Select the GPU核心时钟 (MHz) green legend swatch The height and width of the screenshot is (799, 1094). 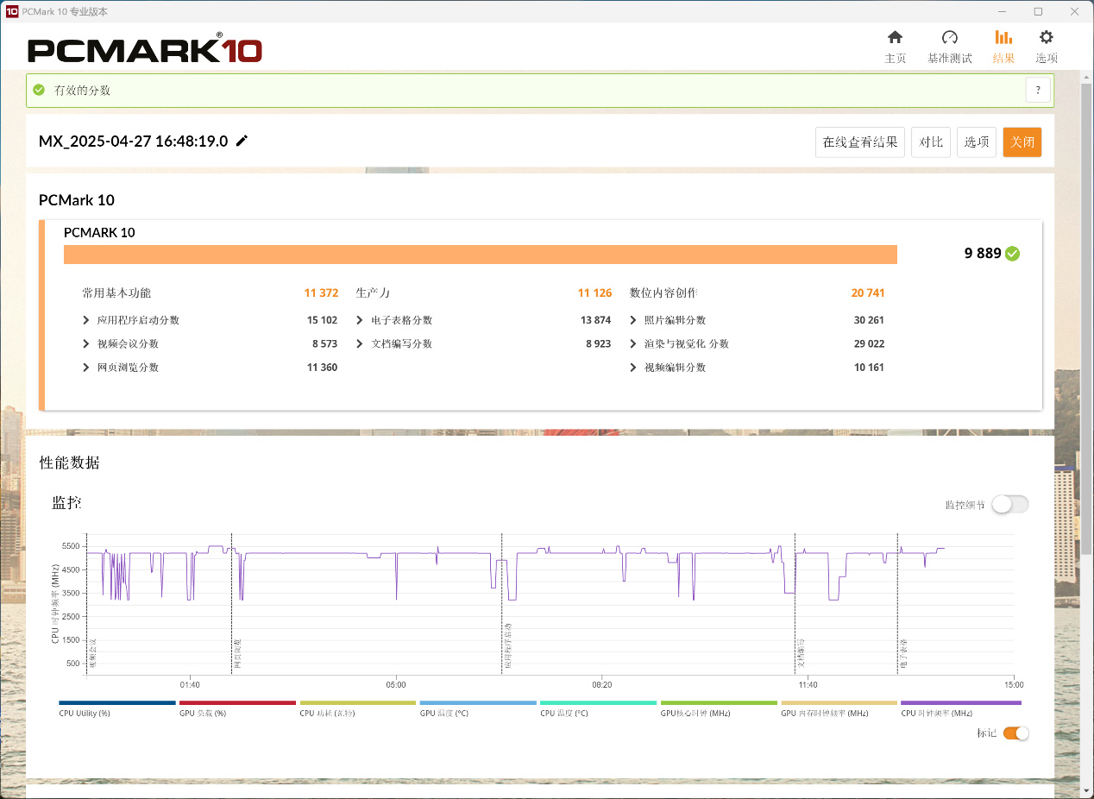tap(719, 703)
